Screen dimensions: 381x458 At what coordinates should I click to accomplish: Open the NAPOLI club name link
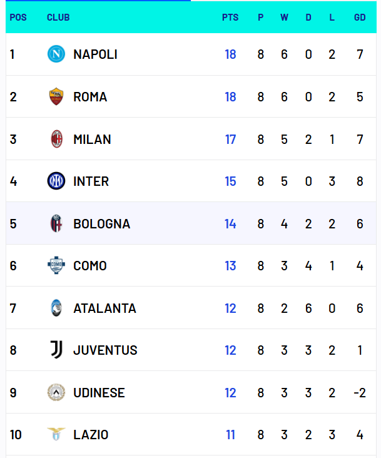pyautogui.click(x=95, y=54)
